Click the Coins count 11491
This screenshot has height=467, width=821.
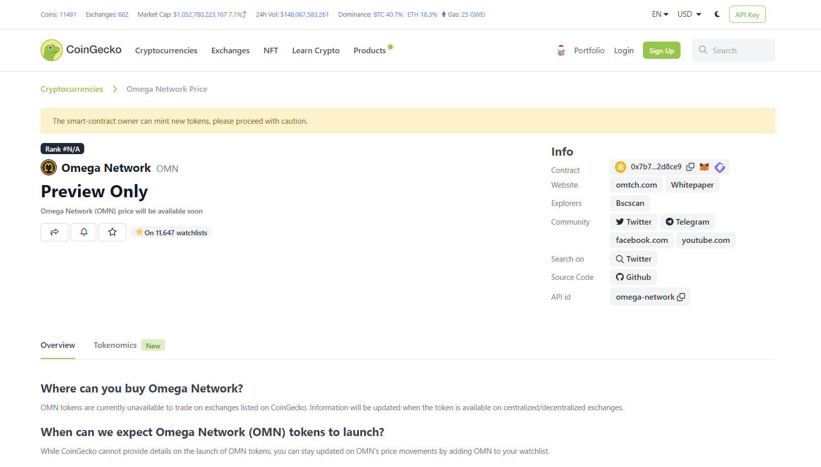coord(68,14)
